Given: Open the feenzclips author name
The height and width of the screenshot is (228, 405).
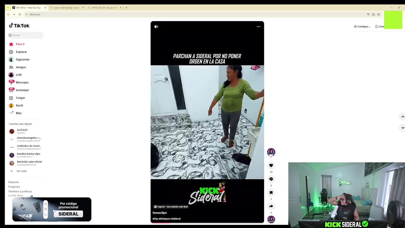Looking at the screenshot, I should click(159, 213).
